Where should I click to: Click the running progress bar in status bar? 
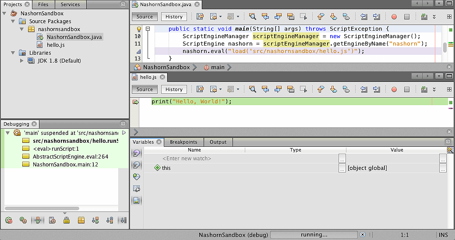(x=314, y=235)
